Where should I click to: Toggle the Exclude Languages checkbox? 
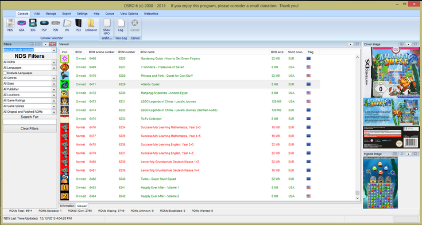tap(5, 73)
